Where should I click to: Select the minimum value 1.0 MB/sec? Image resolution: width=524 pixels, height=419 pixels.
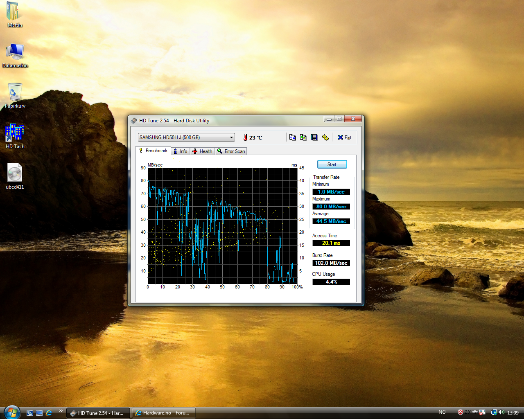point(331,192)
